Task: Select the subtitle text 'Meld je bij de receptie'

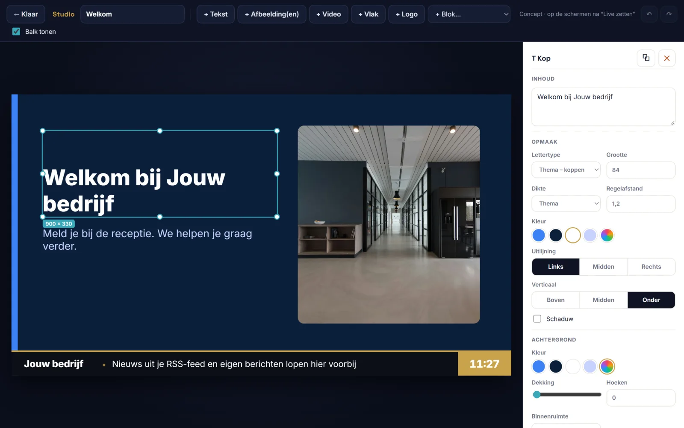Action: [147, 240]
